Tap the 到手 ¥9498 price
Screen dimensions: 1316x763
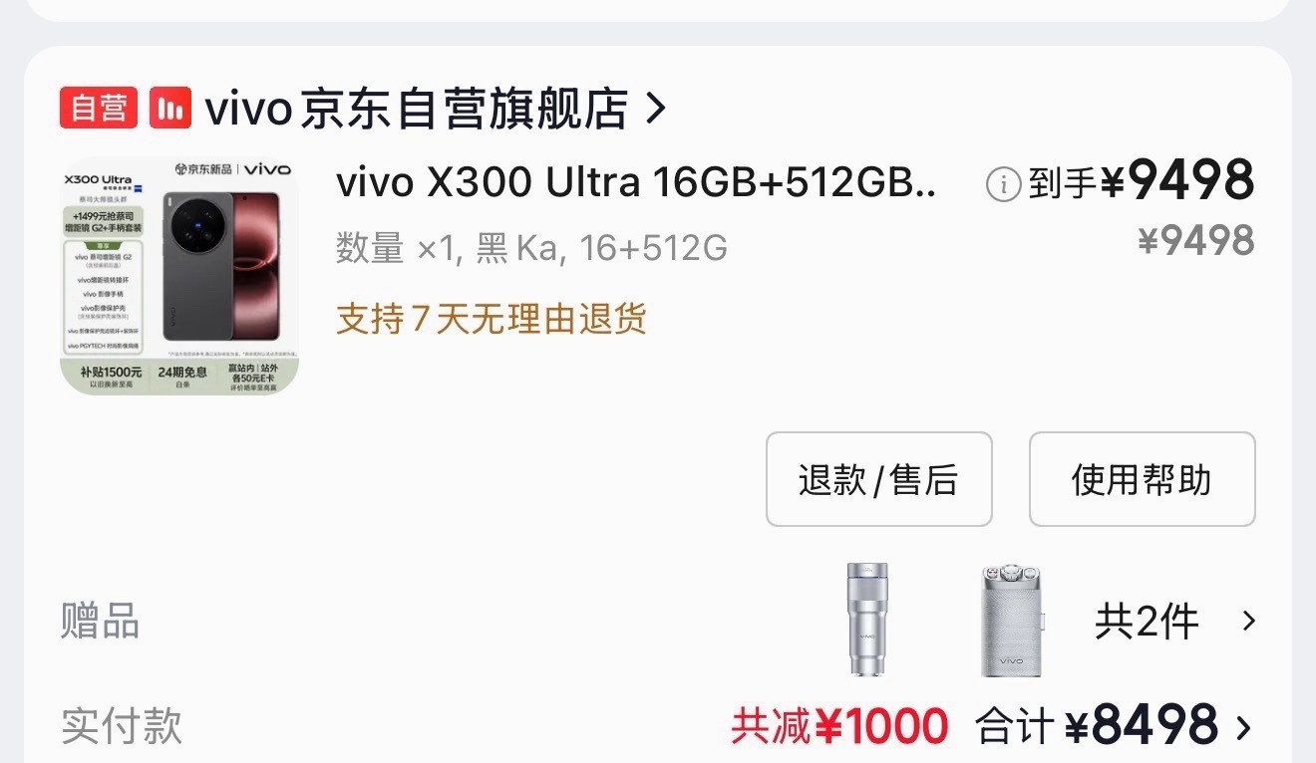(x=1141, y=182)
